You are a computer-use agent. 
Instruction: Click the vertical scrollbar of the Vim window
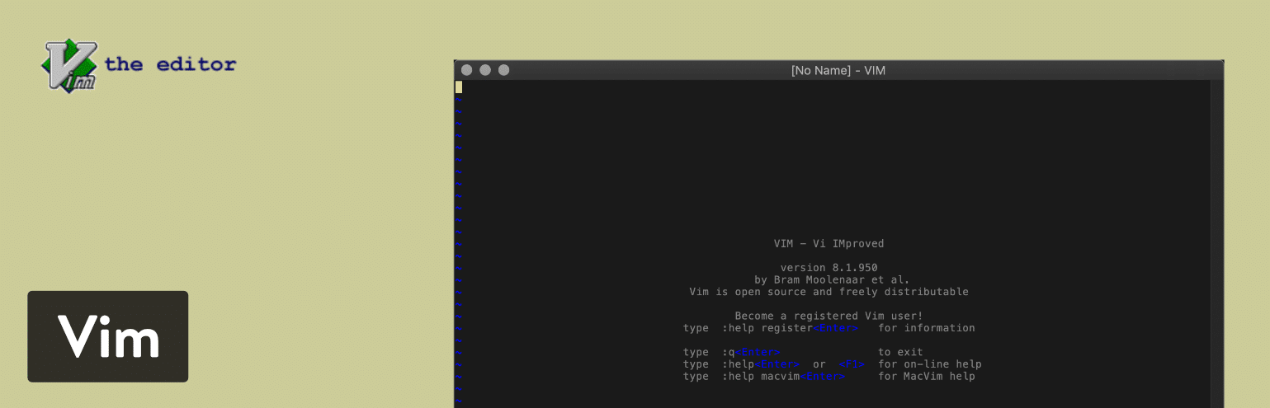tap(1217, 239)
